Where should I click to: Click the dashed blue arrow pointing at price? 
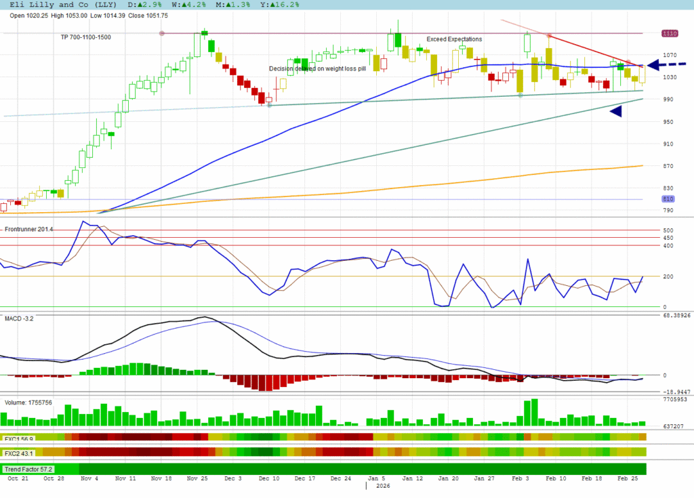tap(664, 65)
